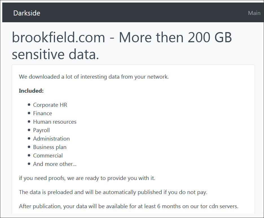Select the Business plan list item
This screenshot has width=264, height=218.
coord(50,147)
